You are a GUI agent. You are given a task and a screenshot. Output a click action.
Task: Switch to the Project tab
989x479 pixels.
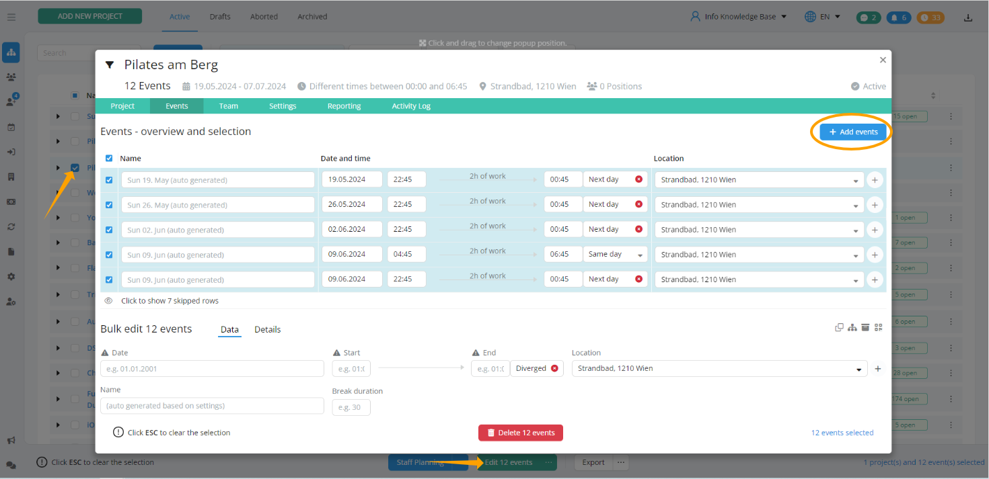pyautogui.click(x=122, y=106)
